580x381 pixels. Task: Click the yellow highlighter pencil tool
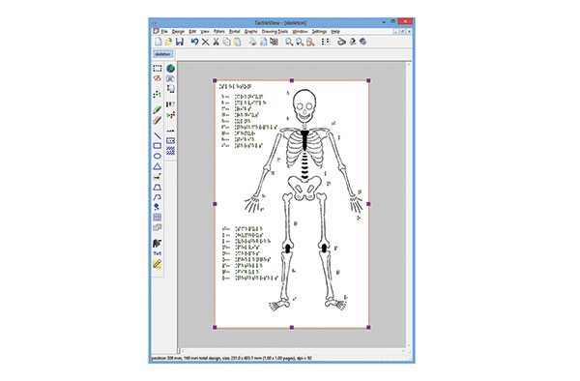(x=158, y=264)
